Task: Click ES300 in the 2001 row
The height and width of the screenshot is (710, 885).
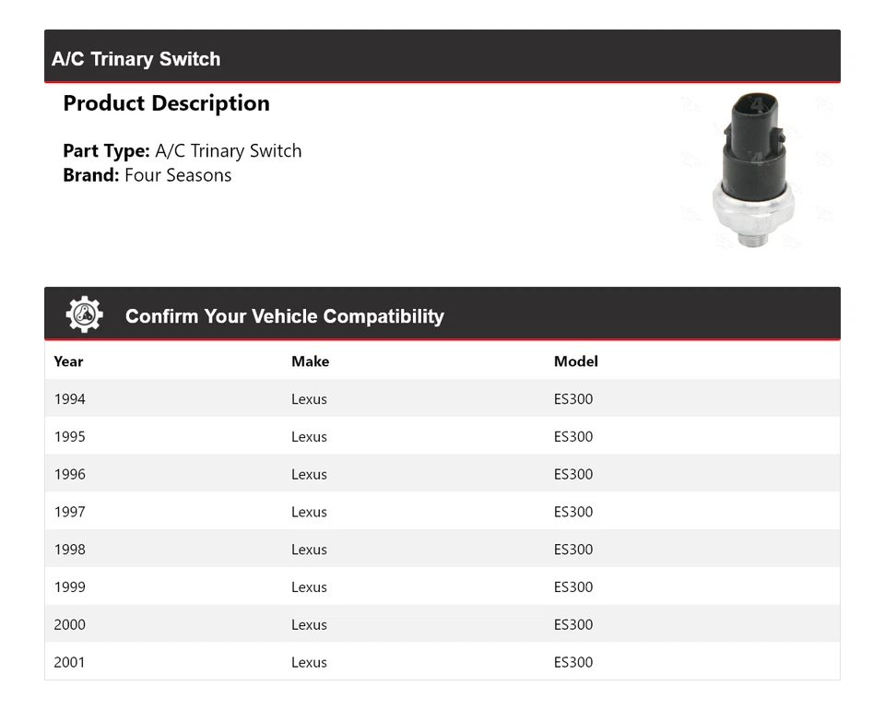Action: tap(573, 662)
